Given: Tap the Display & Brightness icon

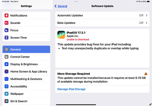Looking at the screenshot, I should click(x=6, y=64).
